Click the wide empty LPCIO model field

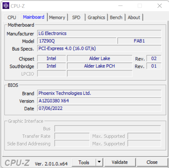tap(100, 74)
